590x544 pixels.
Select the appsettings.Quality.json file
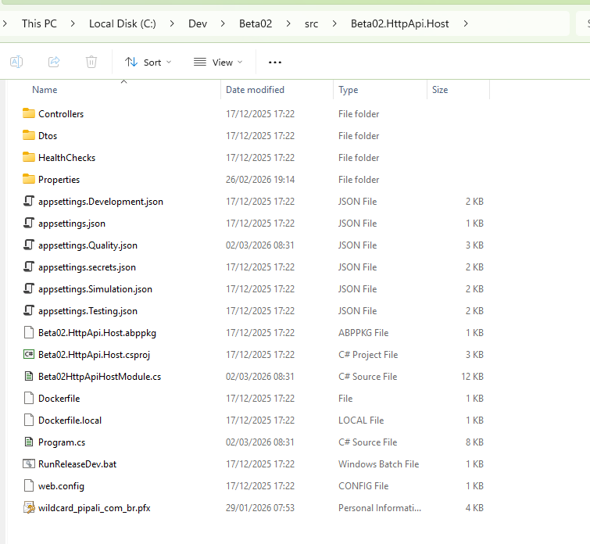[x=88, y=245]
